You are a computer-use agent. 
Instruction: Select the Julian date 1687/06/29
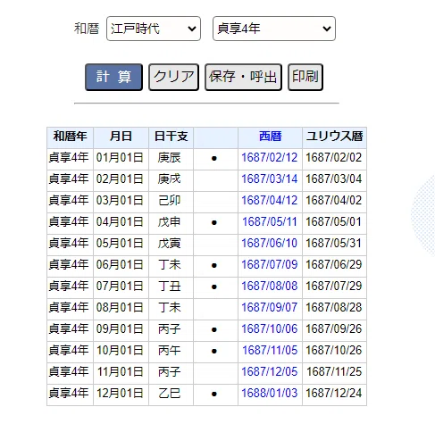334,265
